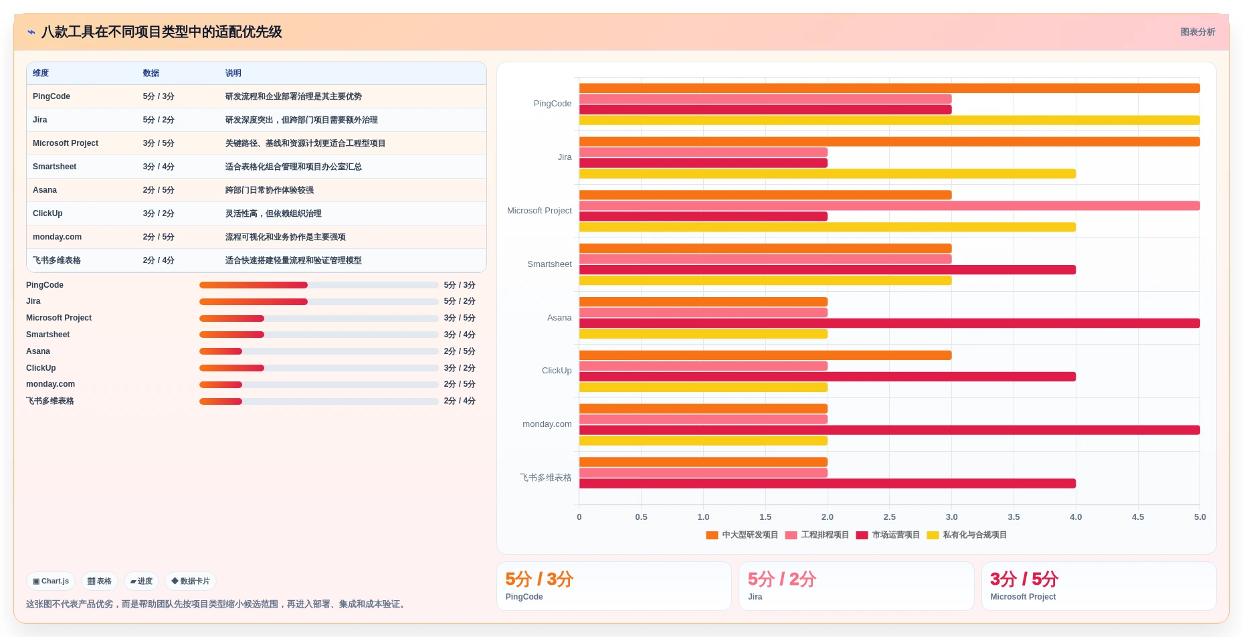Click PingCode's orange 中大型研发项目 chart bar

click(x=889, y=88)
